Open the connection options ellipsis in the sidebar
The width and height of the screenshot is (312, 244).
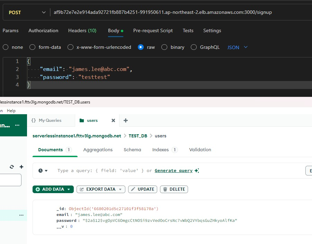pos(17,125)
